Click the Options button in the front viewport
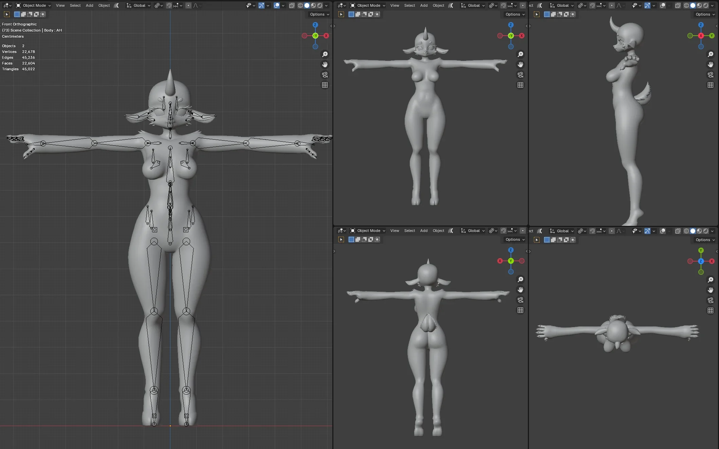This screenshot has height=449, width=719. pyautogui.click(x=319, y=14)
